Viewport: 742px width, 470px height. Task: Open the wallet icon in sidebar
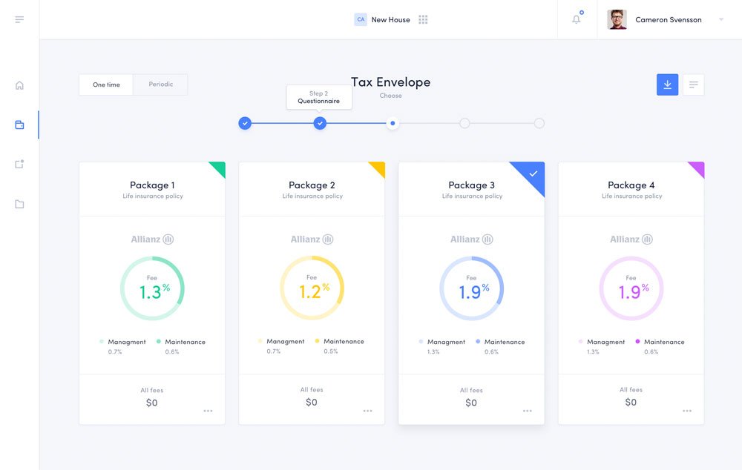click(19, 125)
